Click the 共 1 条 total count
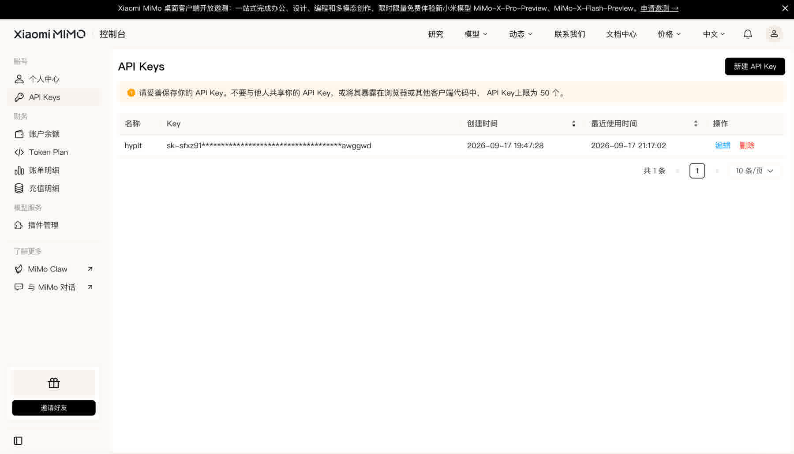 pos(654,171)
